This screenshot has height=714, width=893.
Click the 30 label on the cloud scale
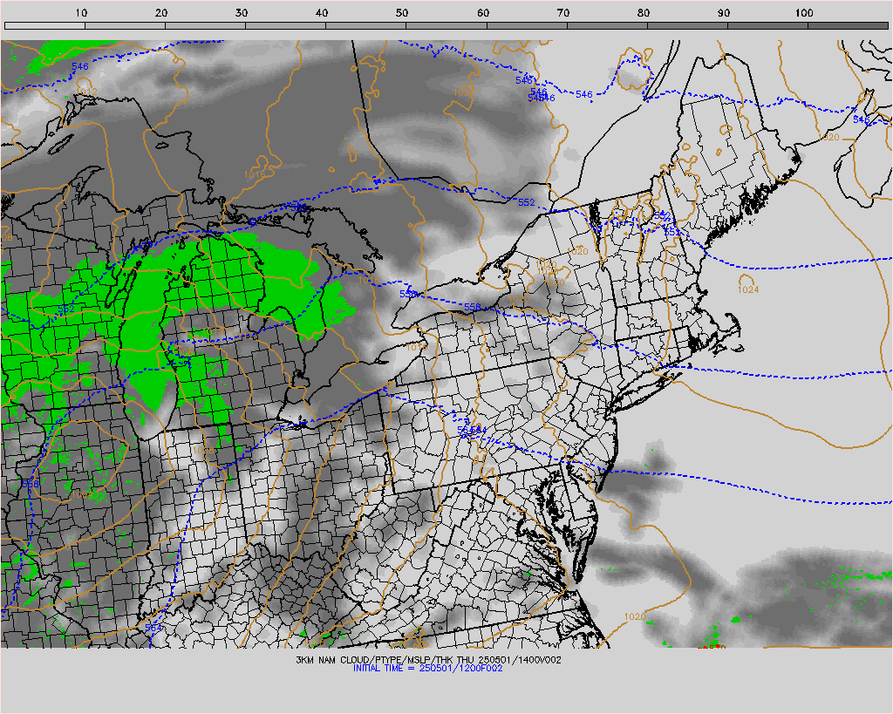click(x=242, y=13)
